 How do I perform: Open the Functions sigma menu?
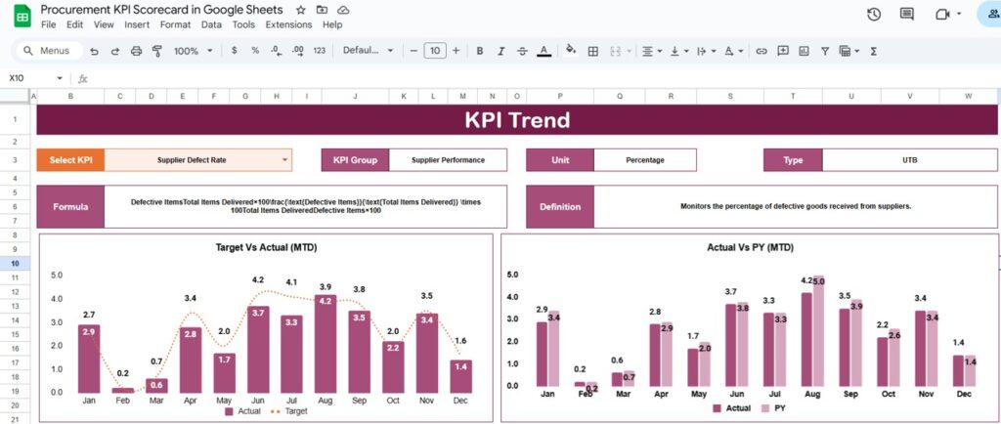(874, 51)
